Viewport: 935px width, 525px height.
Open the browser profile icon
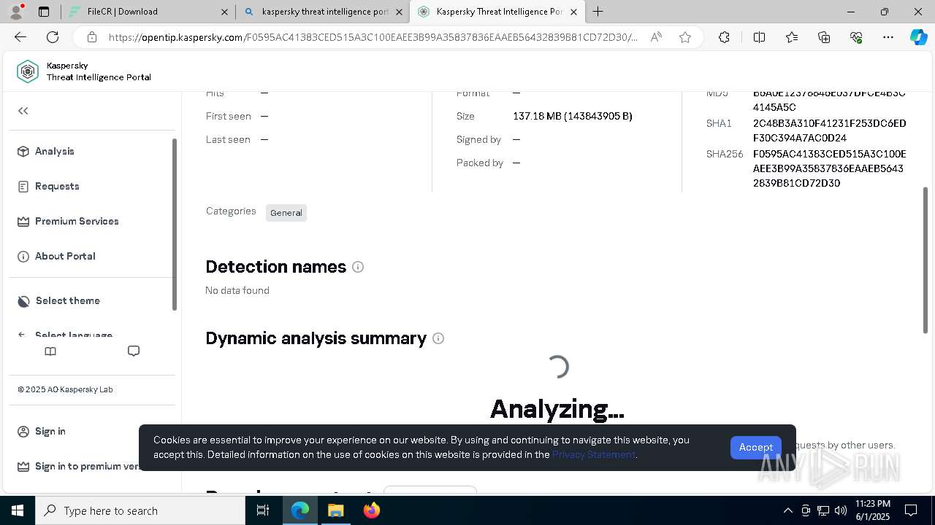pos(16,12)
